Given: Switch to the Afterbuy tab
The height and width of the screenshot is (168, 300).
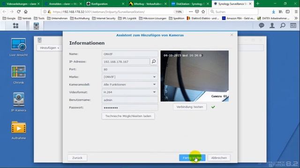Looking at the screenshot, I should click(x=148, y=4).
